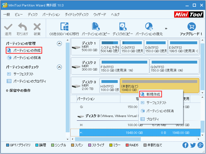Click パーティションの抹消 in the sidebar

click(27, 58)
